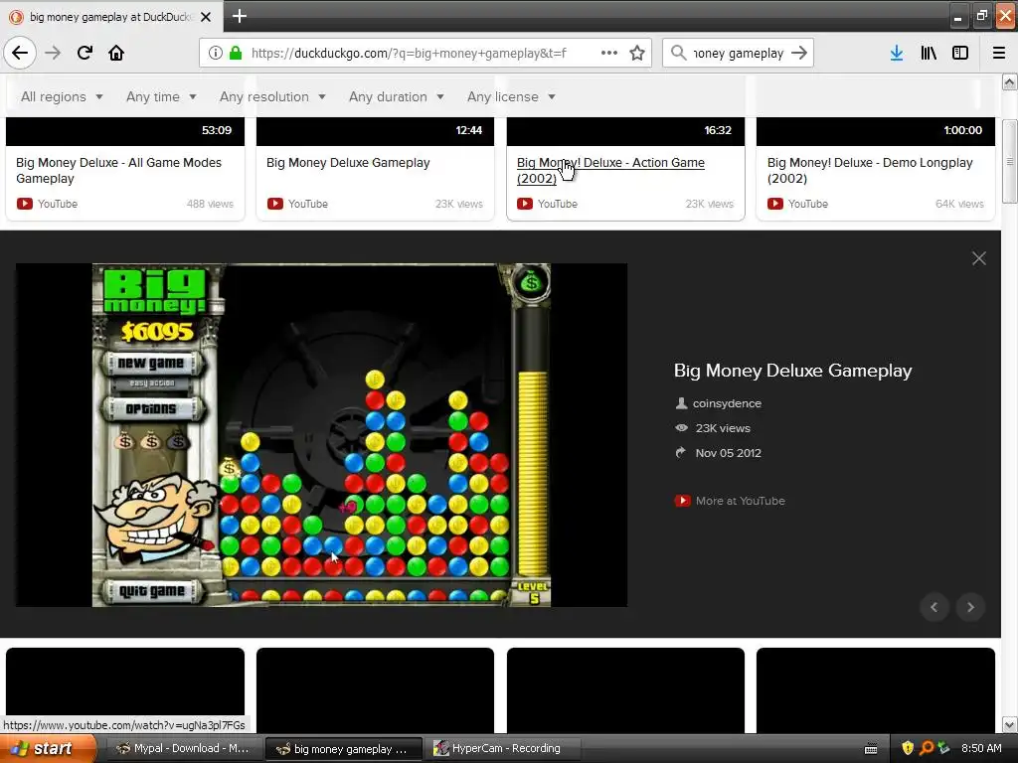Screen dimensions: 1018x763
Task: Expand the Any time filter
Action: tap(161, 96)
